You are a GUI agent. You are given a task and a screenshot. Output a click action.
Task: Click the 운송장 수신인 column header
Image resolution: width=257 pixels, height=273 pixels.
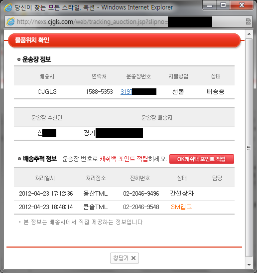[x=47, y=118]
